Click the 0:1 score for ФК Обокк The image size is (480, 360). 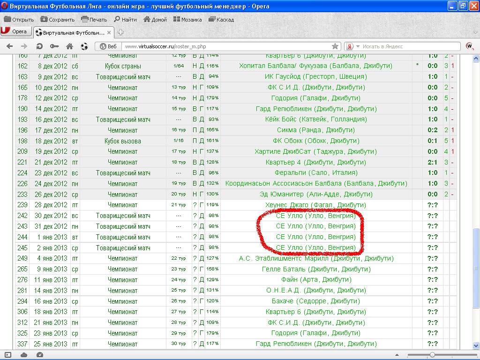point(433,141)
